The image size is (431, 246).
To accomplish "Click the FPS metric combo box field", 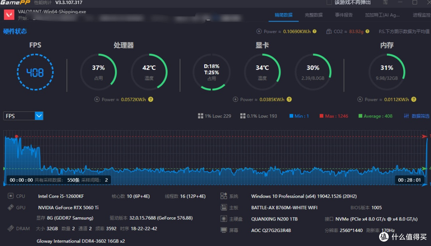I will (23, 116).
